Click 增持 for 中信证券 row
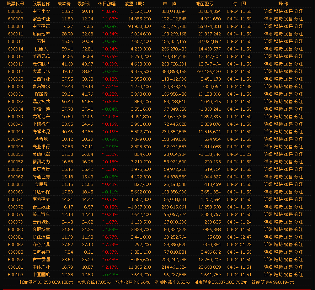The image size is (315, 290). (278, 109)
